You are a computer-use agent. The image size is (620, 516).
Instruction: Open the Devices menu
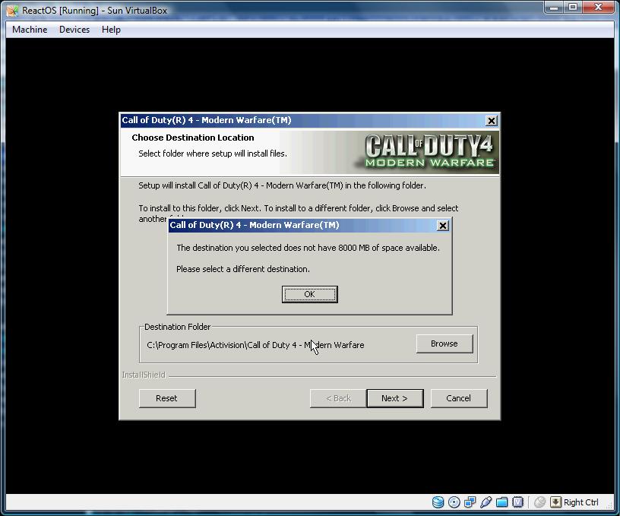[74, 30]
